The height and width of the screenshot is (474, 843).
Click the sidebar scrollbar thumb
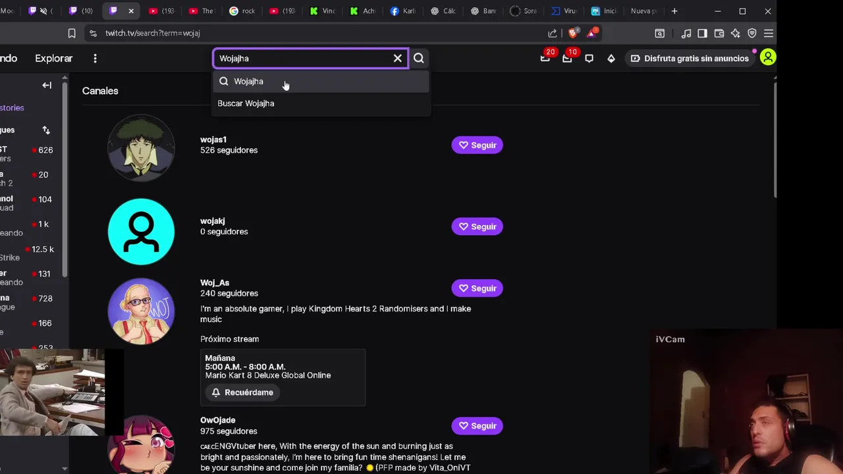[65, 178]
